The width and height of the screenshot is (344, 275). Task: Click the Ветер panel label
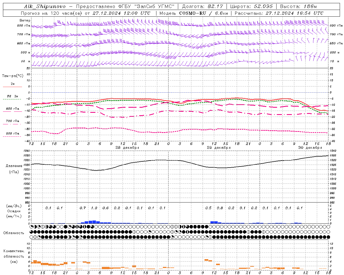coord(25,20)
